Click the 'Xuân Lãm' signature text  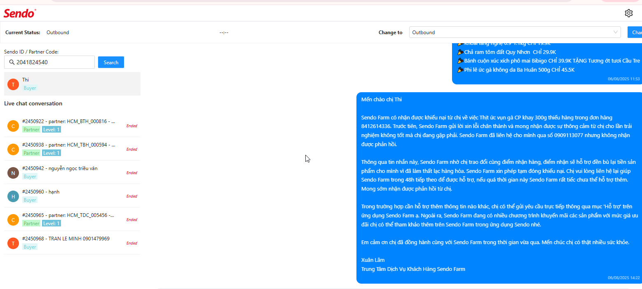point(373,260)
